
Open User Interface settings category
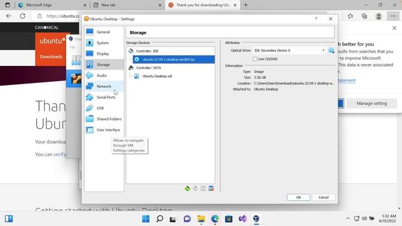coord(104,130)
